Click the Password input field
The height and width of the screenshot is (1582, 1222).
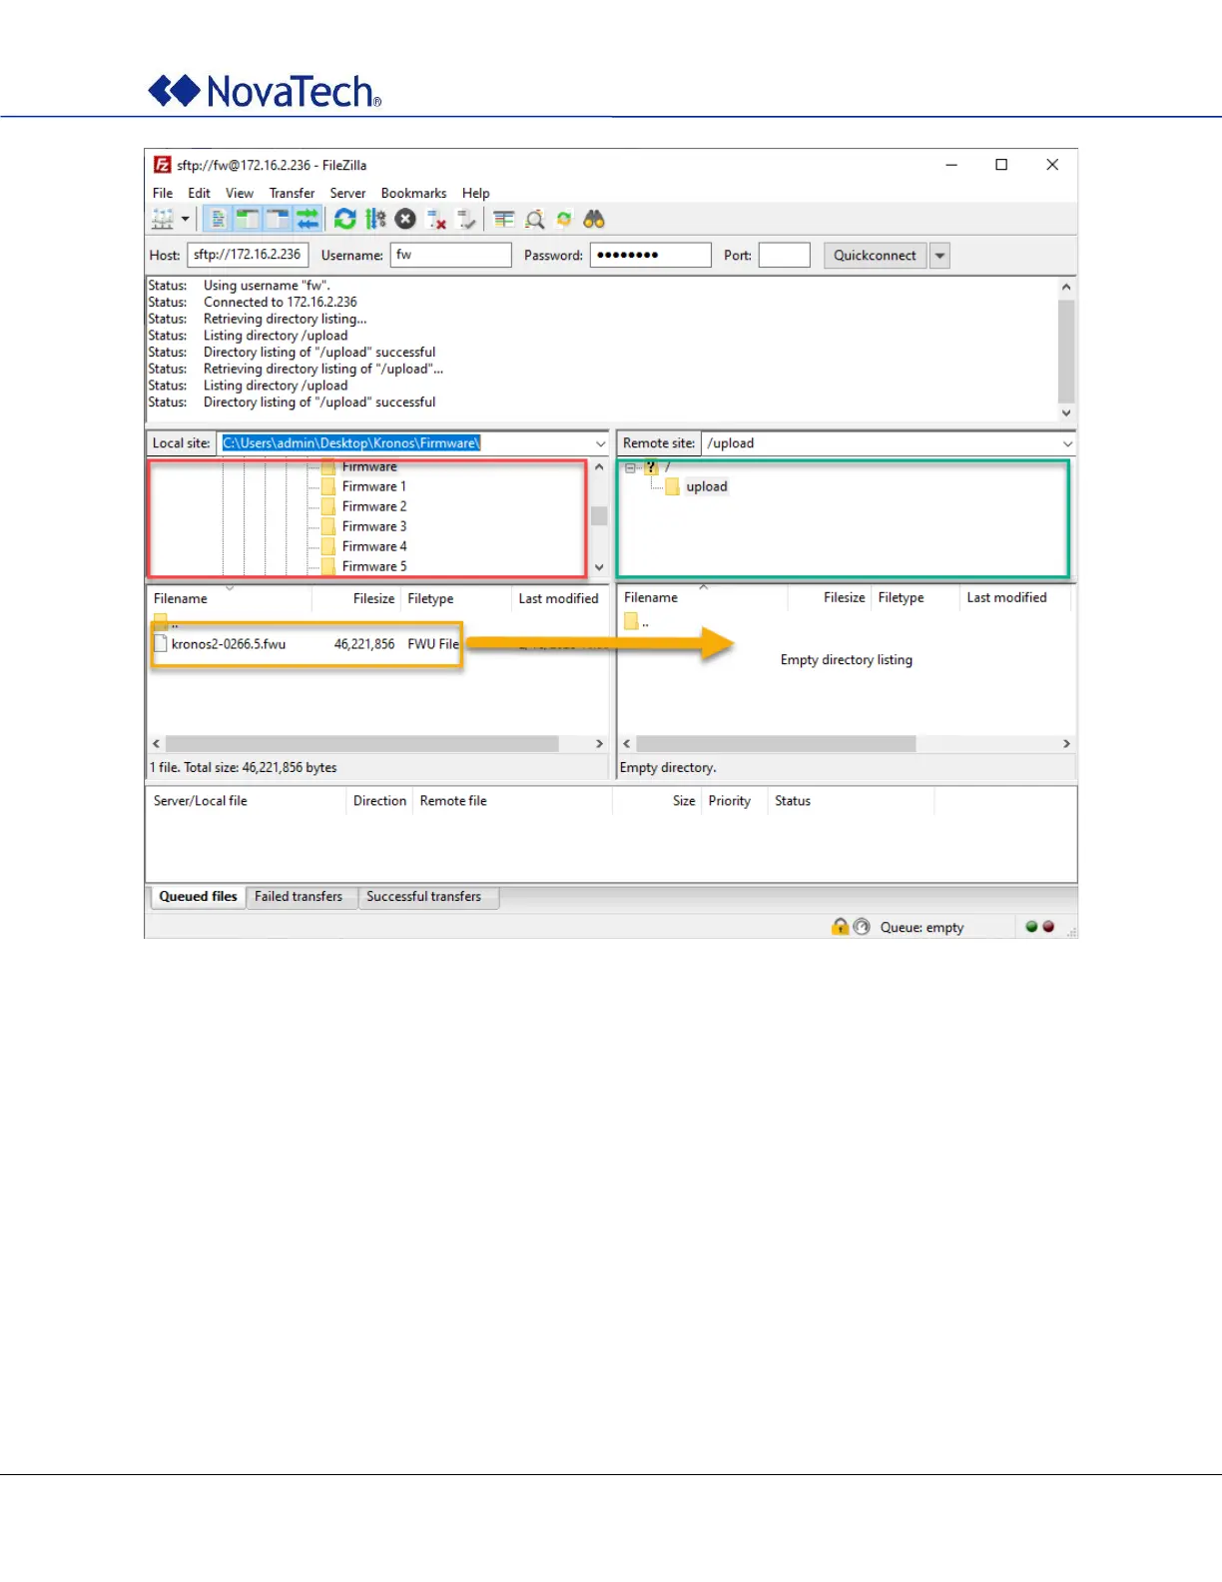click(x=650, y=255)
